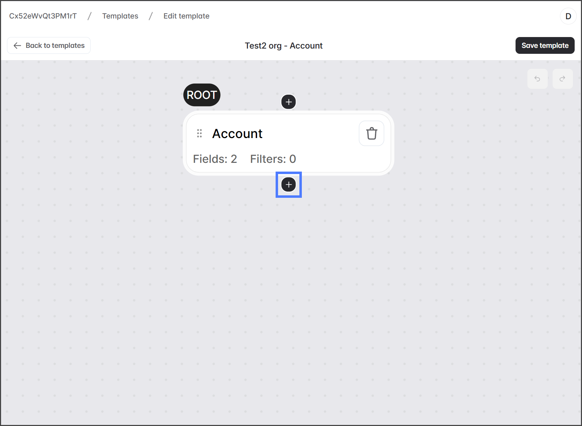Click the drag handle on Account node

click(x=199, y=133)
